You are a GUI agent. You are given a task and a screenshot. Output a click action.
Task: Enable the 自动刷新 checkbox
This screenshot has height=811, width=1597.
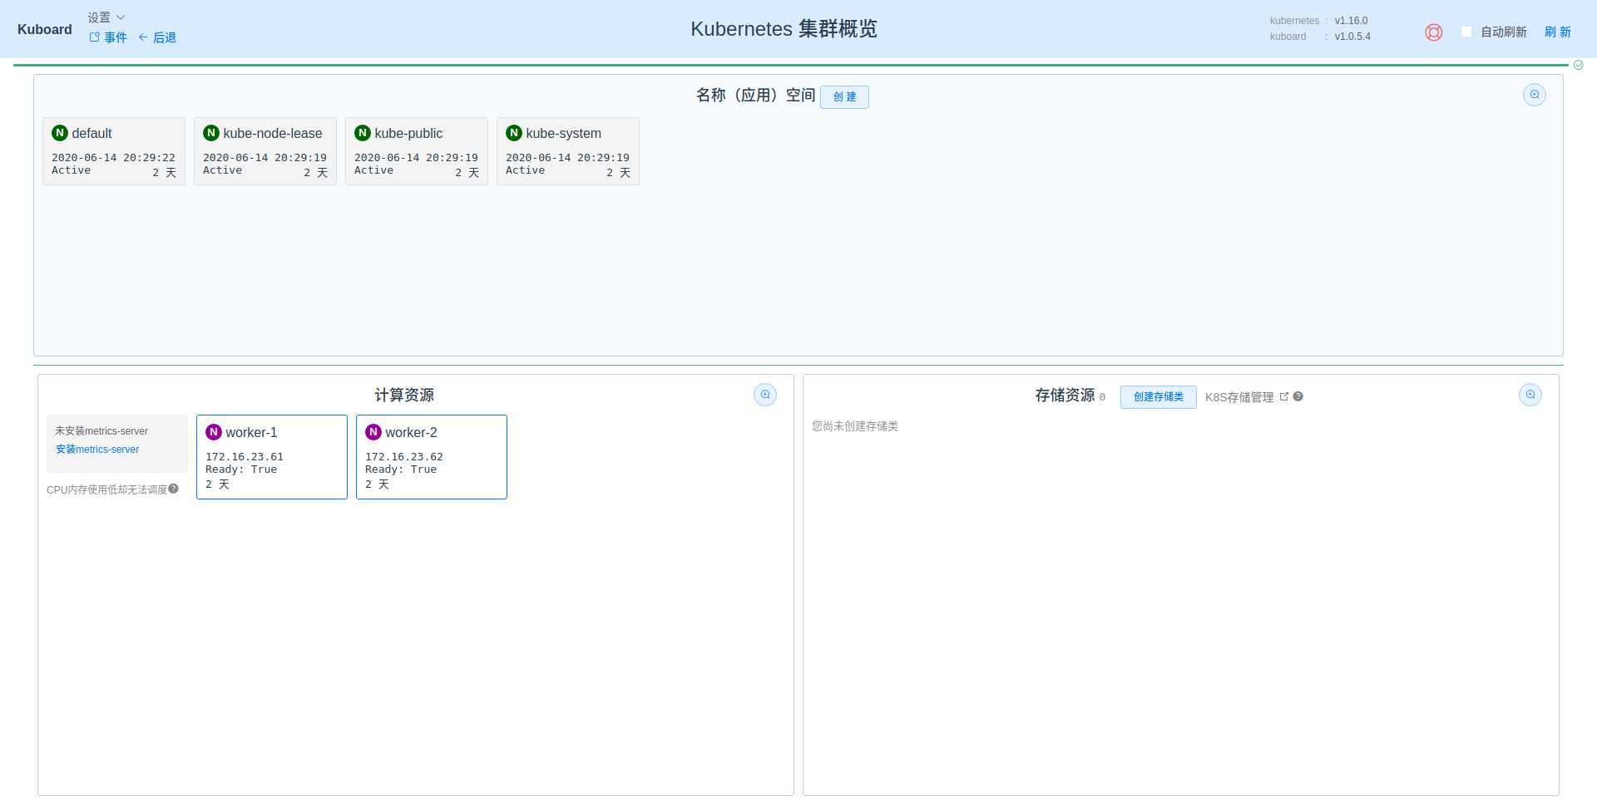pos(1466,32)
